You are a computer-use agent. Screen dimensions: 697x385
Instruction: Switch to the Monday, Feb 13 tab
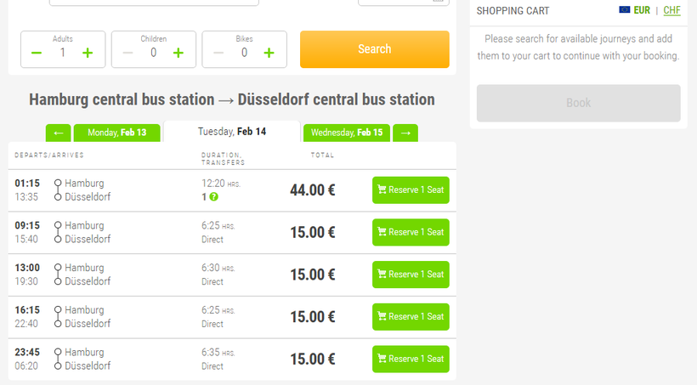[116, 133]
